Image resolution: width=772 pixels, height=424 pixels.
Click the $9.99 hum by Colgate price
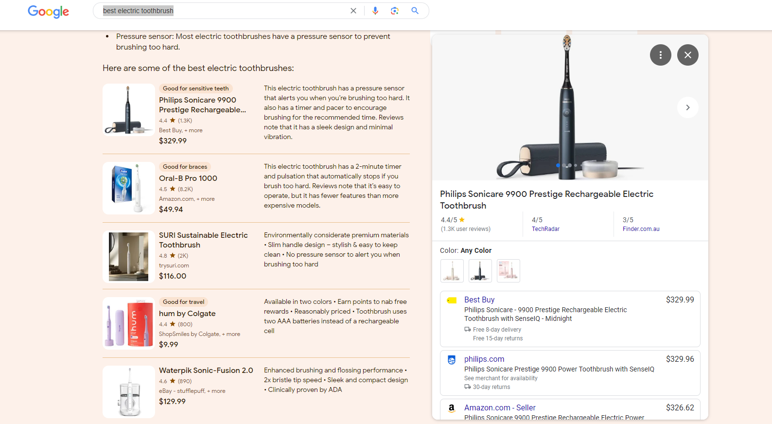point(169,345)
